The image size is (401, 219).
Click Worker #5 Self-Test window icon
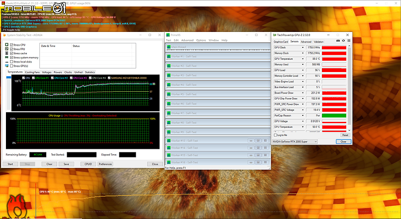tap(169, 94)
